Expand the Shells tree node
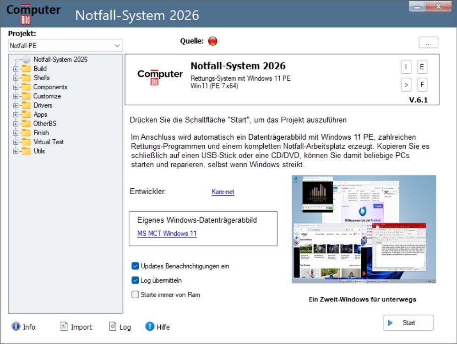Screen dimensions: 457x344 16,78
